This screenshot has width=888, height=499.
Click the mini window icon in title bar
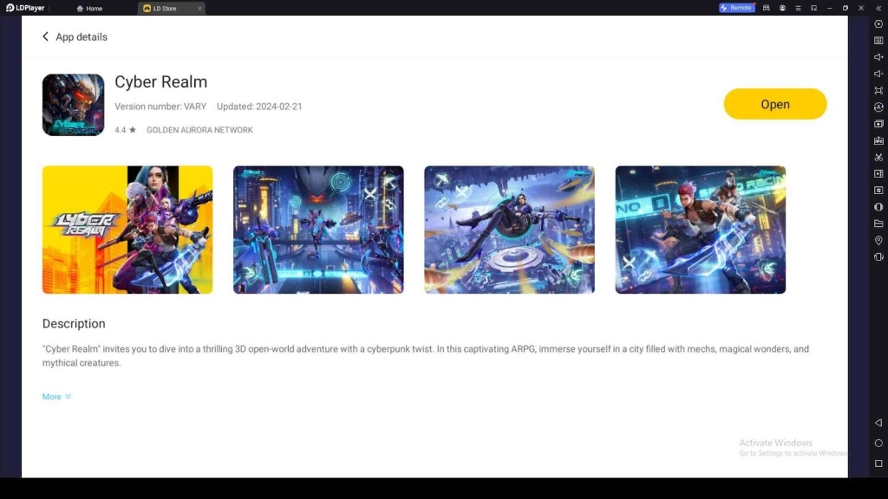pos(813,8)
